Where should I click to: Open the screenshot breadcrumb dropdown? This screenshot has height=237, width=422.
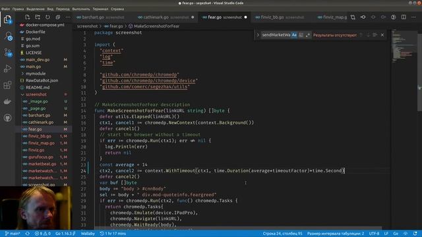point(88,26)
